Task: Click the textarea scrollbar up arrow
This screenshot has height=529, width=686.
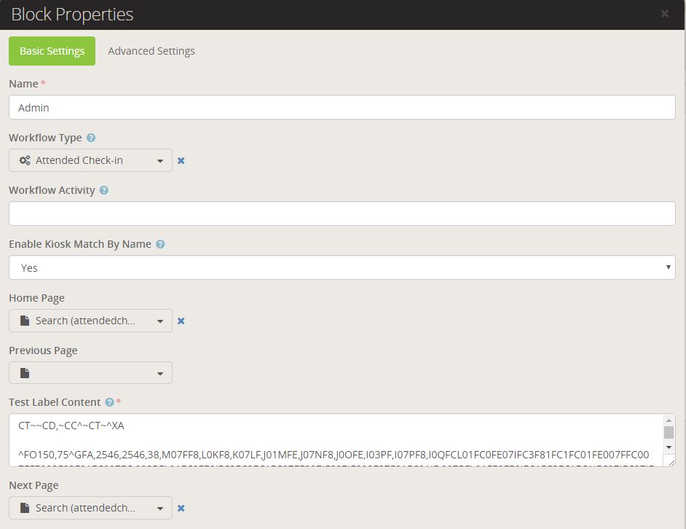Action: 669,420
